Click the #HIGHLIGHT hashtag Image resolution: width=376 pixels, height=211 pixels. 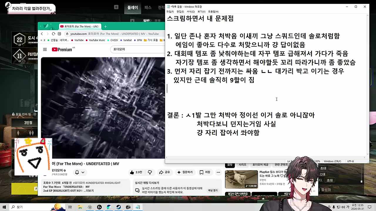coord(112,183)
